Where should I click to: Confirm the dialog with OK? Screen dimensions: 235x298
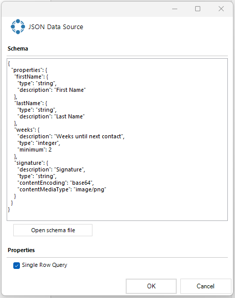[151, 286]
